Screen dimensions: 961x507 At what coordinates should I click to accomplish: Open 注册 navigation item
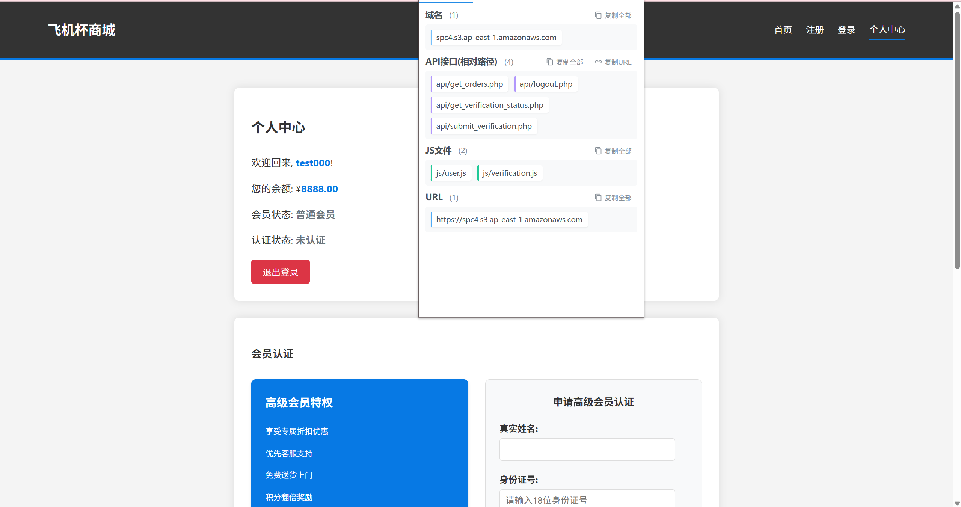(x=815, y=30)
